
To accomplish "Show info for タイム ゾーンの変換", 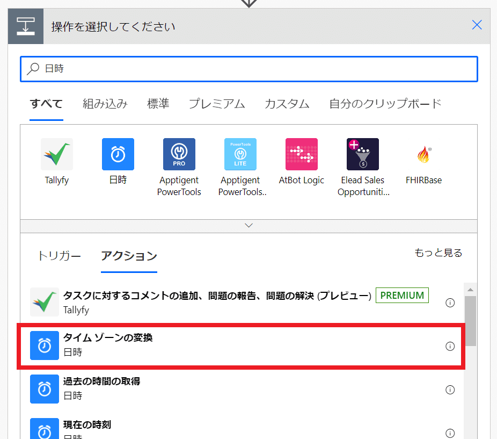I will tap(450, 346).
